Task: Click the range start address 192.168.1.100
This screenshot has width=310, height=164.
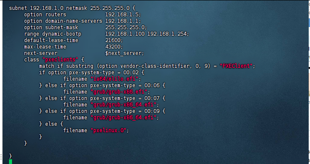Action: pos(125,34)
